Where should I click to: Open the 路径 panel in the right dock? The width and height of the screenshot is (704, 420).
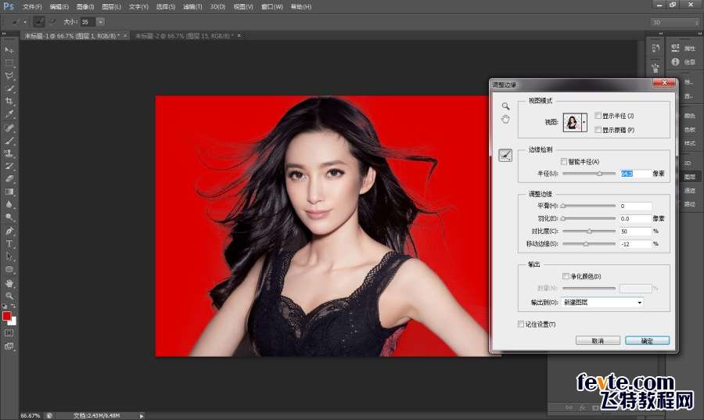coord(689,204)
